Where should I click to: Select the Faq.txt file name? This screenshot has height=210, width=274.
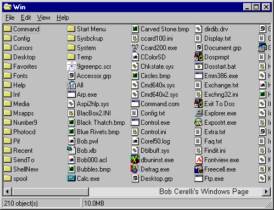click(x=213, y=141)
